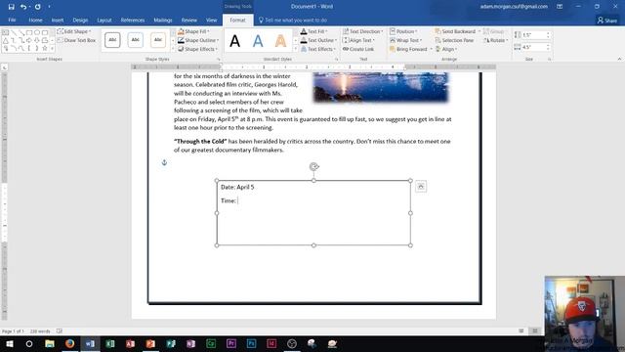This screenshot has width=625, height=352.
Task: Click the "Date: April 5" line in text box
Action: pos(237,187)
